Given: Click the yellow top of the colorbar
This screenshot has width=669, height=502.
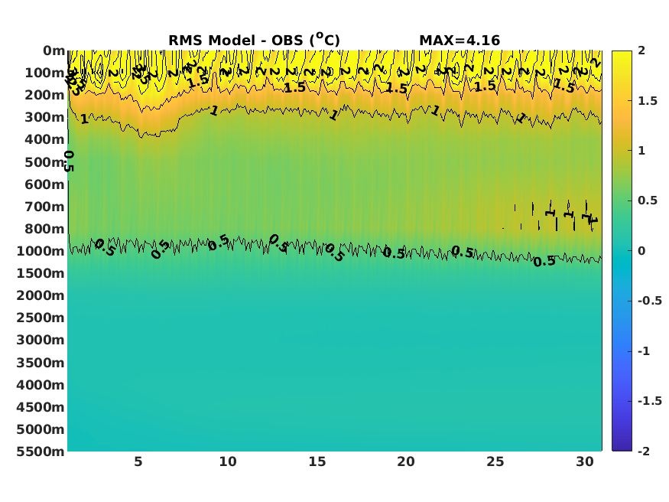Looking at the screenshot, I should click(622, 56).
